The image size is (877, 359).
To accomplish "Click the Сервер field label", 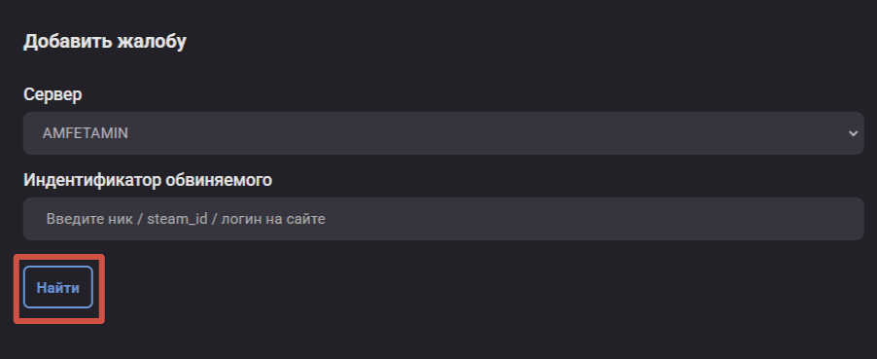I will pos(53,94).
